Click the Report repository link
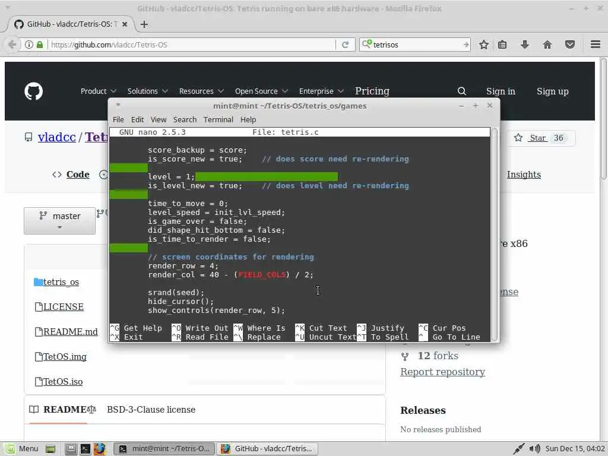The height and width of the screenshot is (456, 608). pyautogui.click(x=442, y=372)
